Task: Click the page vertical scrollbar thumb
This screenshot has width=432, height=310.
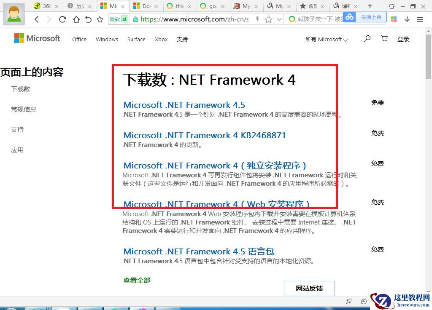Action: (x=428, y=56)
